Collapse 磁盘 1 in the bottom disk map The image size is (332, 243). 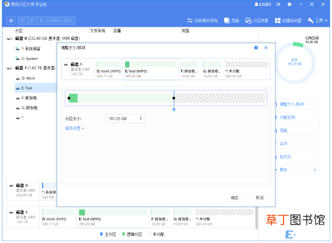tap(11, 212)
